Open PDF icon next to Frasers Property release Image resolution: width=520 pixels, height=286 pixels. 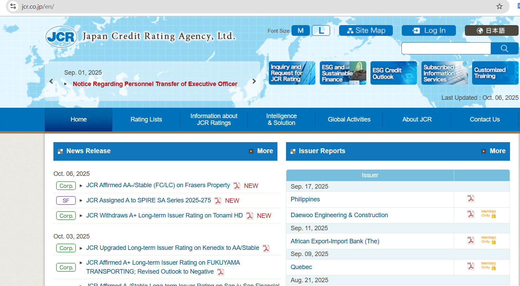coord(237,186)
